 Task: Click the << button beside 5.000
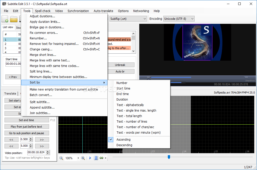[x=11, y=146]
